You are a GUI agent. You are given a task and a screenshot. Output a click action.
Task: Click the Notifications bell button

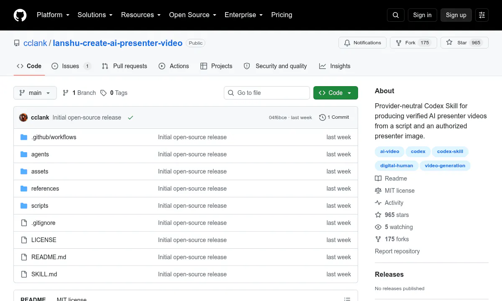(x=362, y=43)
